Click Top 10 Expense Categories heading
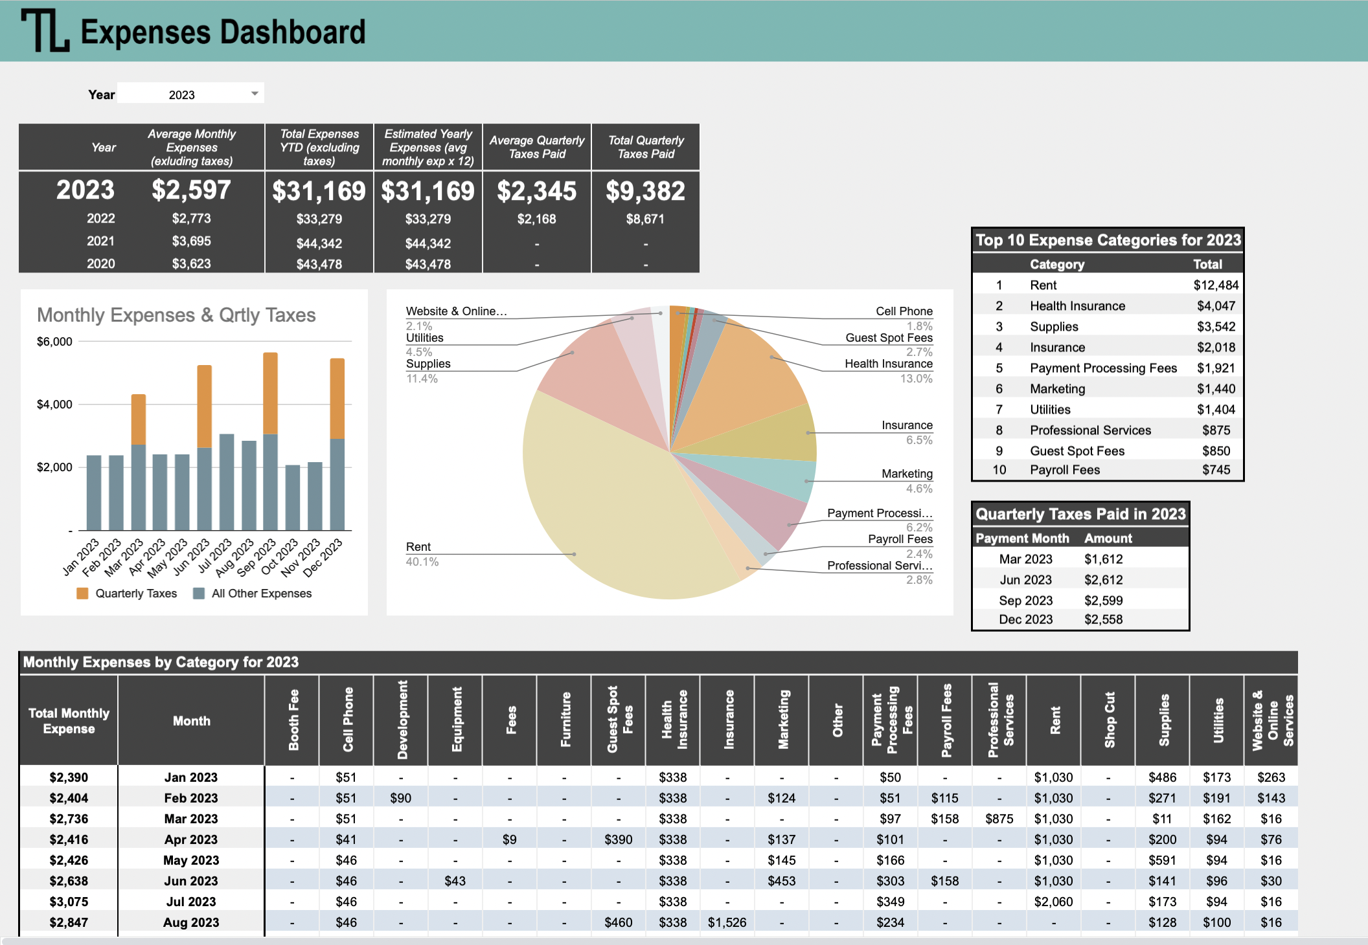Viewport: 1368px width, 945px height. (x=1108, y=240)
